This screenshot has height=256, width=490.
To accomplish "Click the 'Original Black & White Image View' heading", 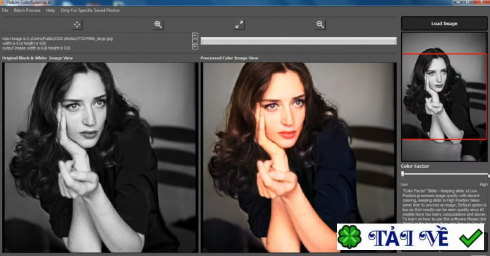I will 37,58.
